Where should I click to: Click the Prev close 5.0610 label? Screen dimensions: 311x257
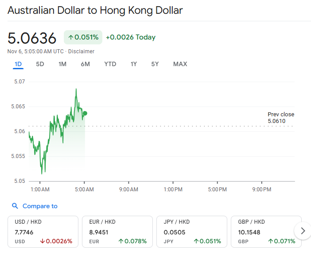click(280, 118)
